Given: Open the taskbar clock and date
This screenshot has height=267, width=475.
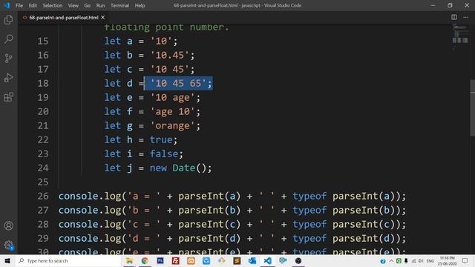Looking at the screenshot, I should pyautogui.click(x=447, y=260).
